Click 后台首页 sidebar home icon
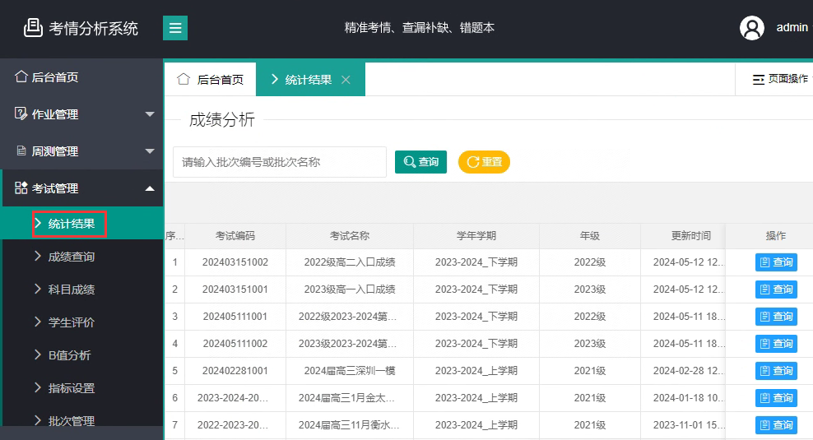This screenshot has height=440, width=813. 21,77
